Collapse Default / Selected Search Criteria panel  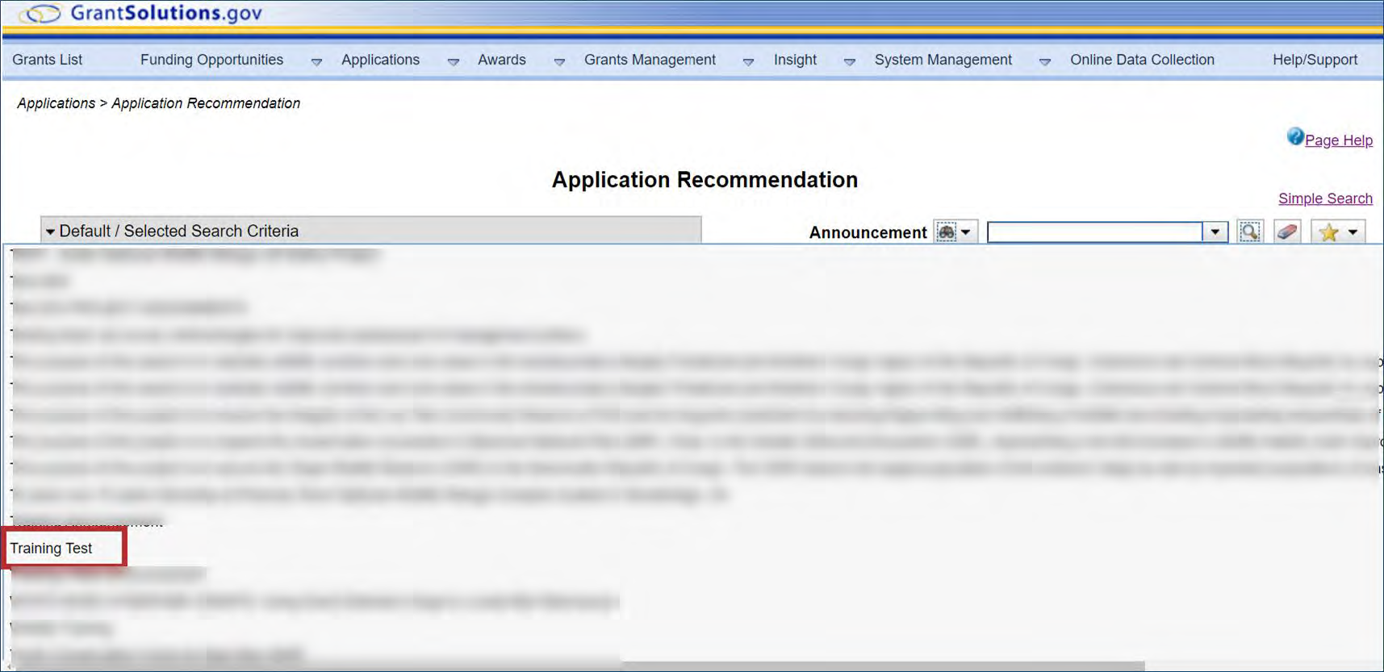(51, 232)
